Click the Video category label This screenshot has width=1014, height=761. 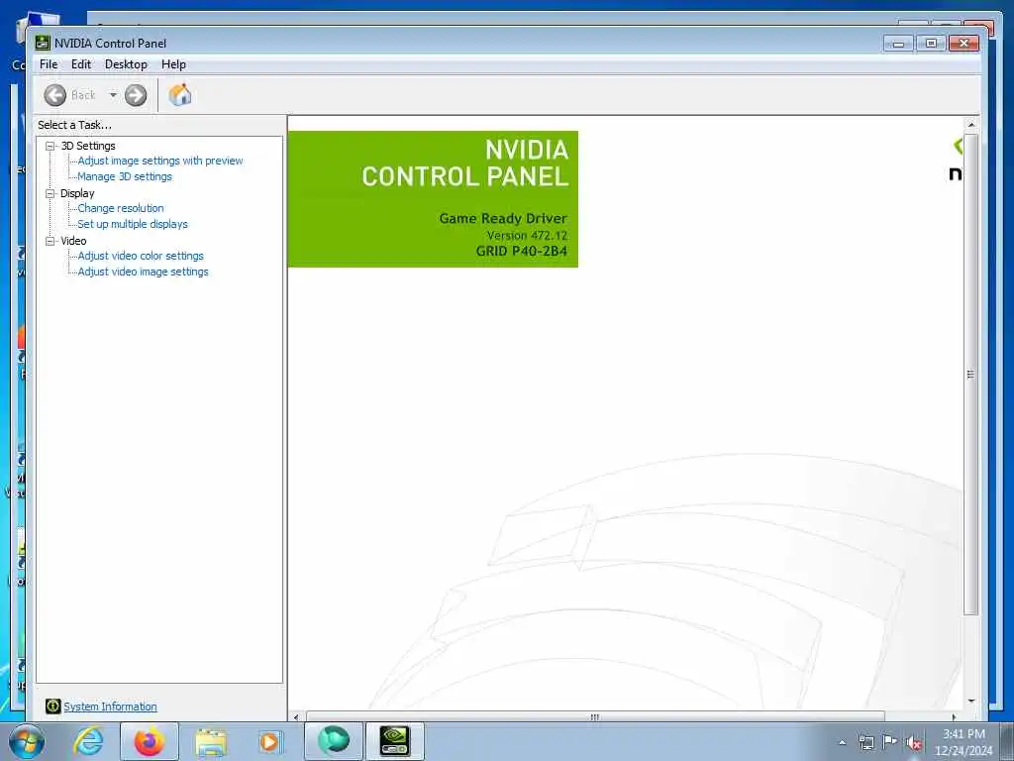click(x=73, y=241)
